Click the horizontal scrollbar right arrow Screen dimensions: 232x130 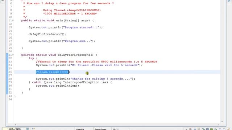click(219, 125)
